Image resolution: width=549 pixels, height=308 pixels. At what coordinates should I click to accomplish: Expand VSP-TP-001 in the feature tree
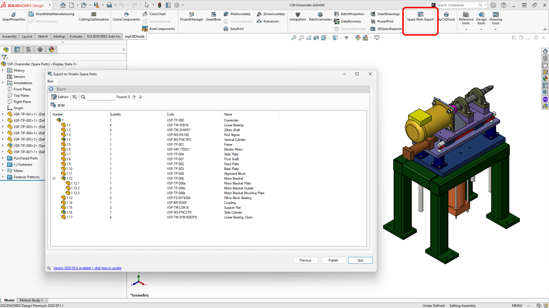3,114
